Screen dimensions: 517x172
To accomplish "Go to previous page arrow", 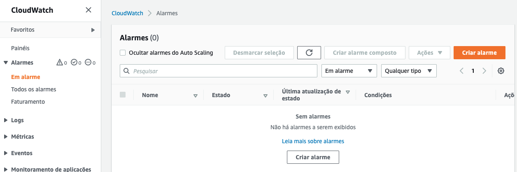I will pyautogui.click(x=461, y=71).
